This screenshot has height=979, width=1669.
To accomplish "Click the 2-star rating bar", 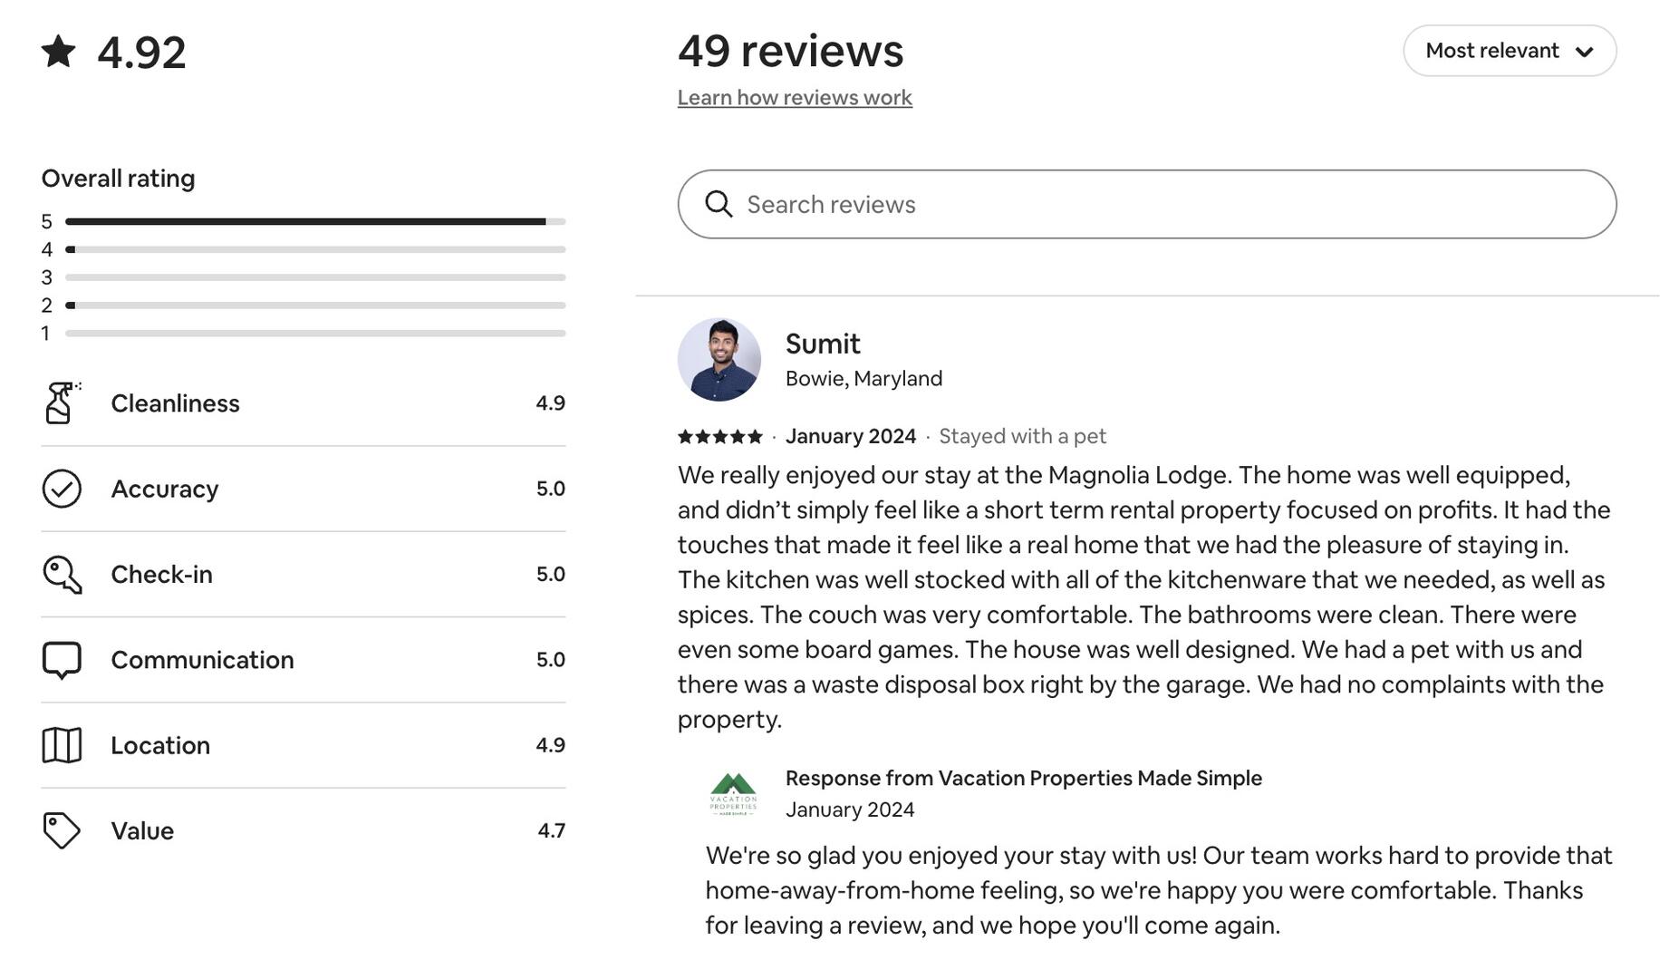I will coord(315,305).
